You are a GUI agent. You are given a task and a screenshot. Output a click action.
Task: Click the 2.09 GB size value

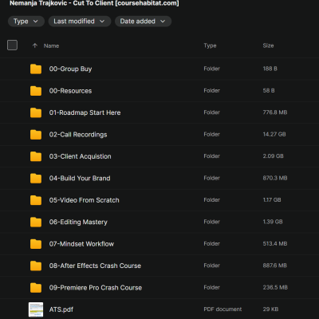coord(274,156)
